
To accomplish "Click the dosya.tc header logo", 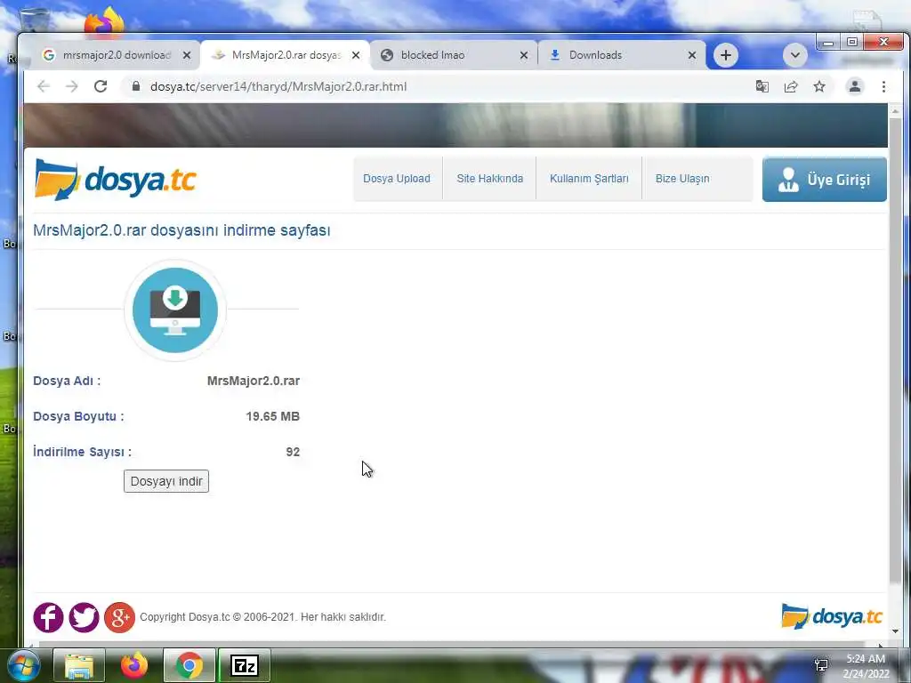I will tap(115, 180).
